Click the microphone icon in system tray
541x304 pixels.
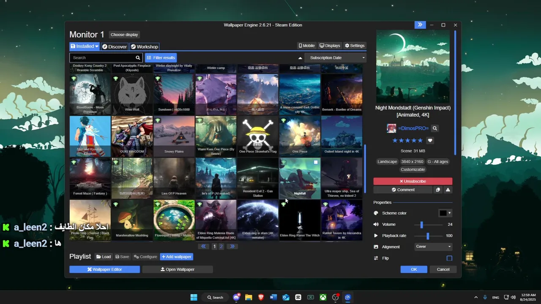click(x=485, y=297)
